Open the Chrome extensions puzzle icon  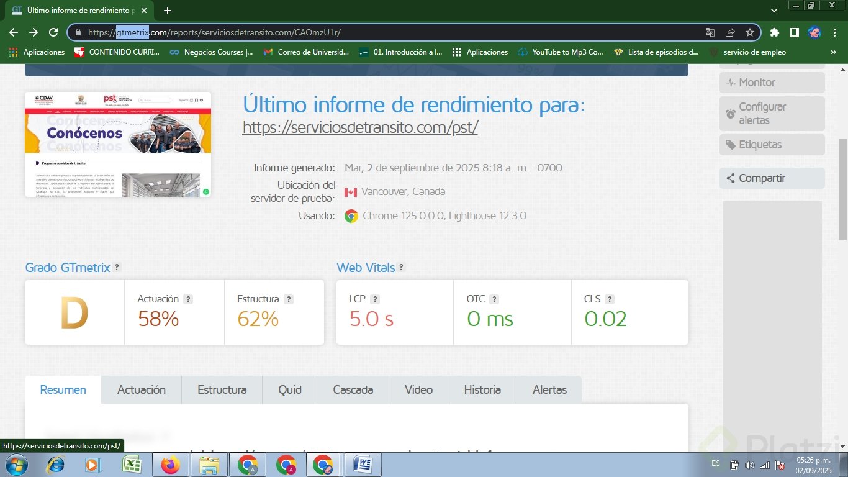(774, 32)
